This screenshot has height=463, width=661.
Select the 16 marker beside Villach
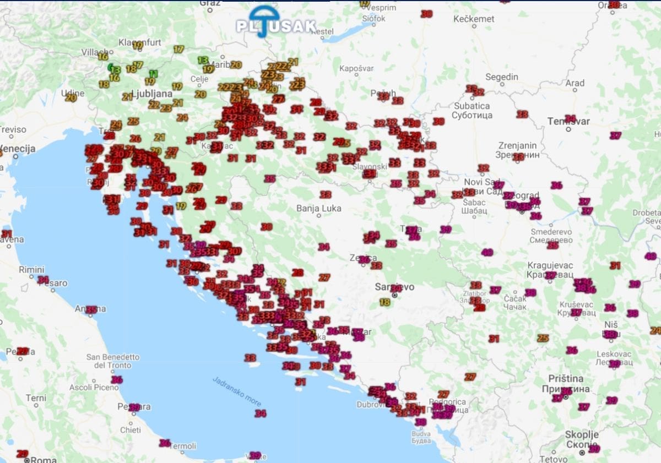pos(102,56)
